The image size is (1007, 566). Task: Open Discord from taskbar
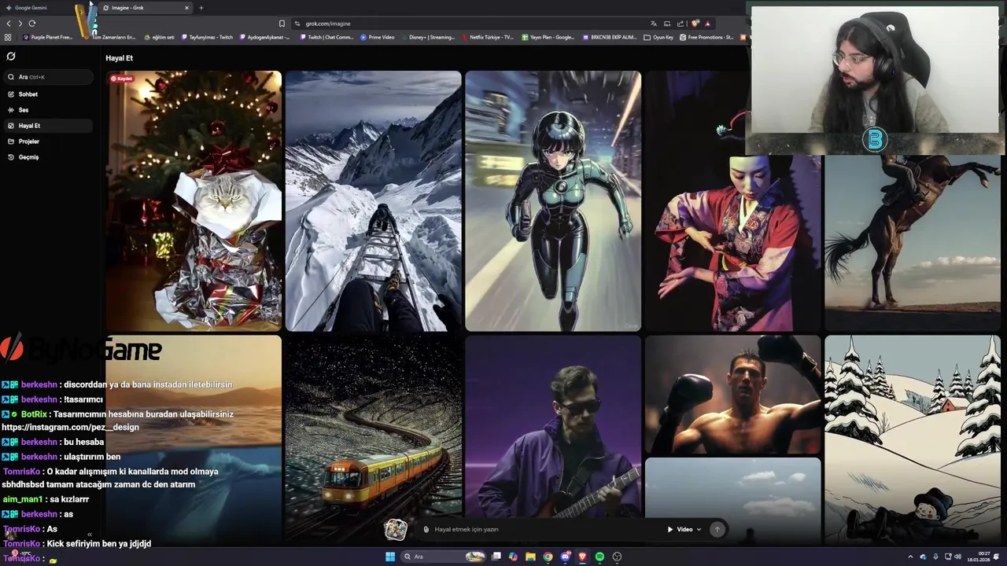point(565,557)
